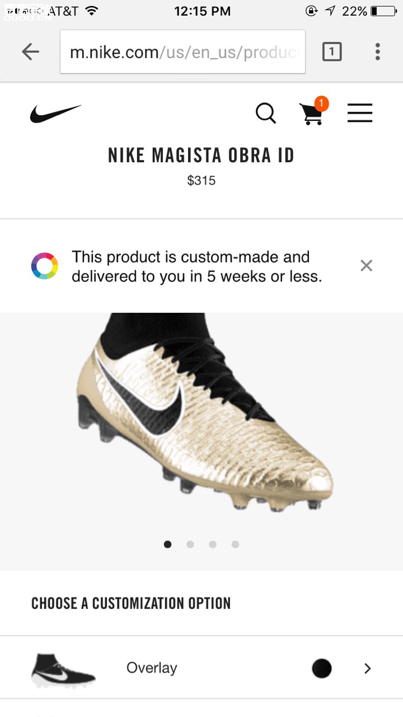This screenshot has width=403, height=717.
Task: Tap the Overlay shoe thumbnail
Action: point(63,669)
